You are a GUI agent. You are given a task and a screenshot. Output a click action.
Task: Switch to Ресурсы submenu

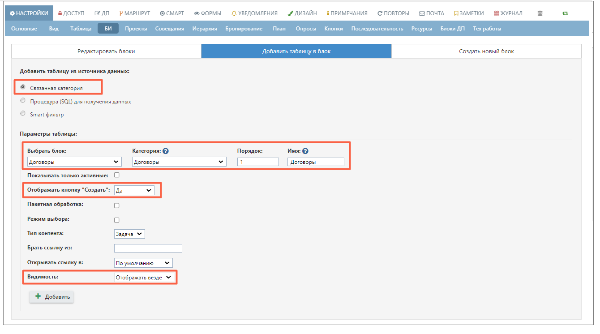[422, 29]
